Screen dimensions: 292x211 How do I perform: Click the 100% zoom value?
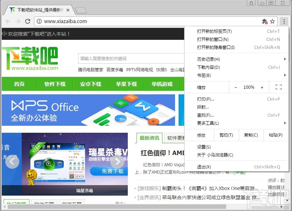[x=249, y=87]
